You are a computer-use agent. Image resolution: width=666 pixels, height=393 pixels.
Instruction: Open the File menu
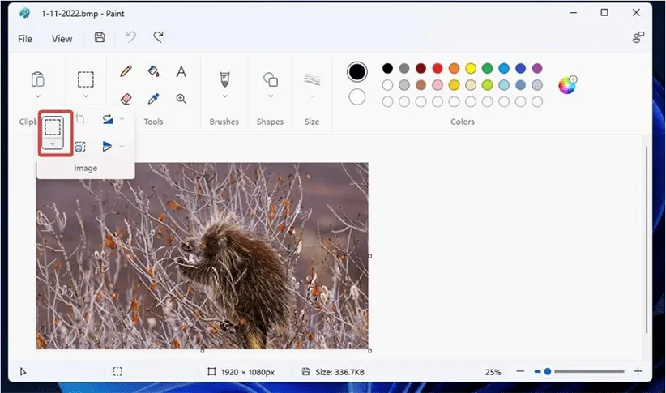25,38
